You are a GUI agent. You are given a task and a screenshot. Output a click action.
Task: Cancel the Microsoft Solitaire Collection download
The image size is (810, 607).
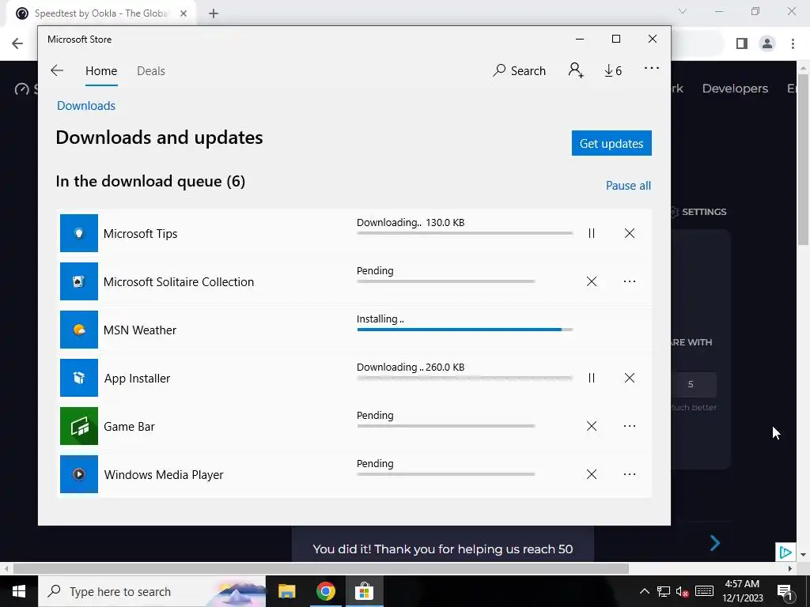(x=592, y=281)
